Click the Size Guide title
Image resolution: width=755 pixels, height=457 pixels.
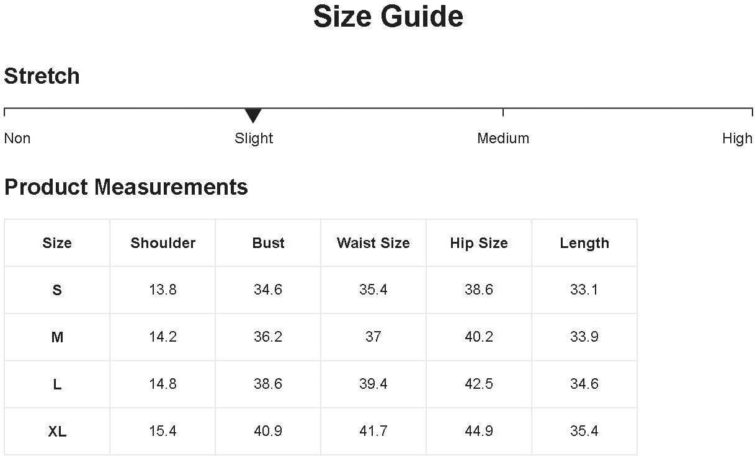pyautogui.click(x=388, y=17)
